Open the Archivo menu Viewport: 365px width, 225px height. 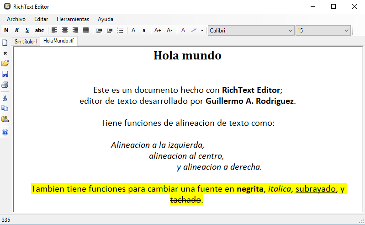[16, 19]
